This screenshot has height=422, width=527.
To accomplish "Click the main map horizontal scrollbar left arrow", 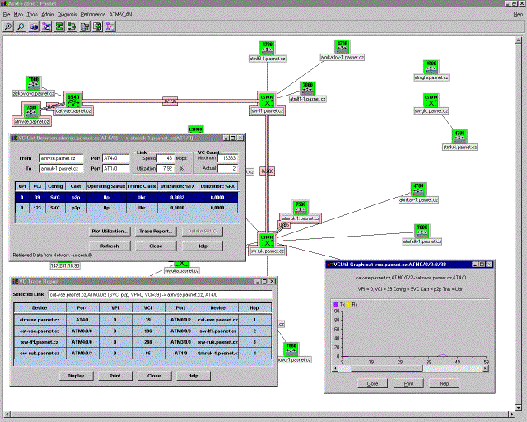I will [x=7, y=415].
